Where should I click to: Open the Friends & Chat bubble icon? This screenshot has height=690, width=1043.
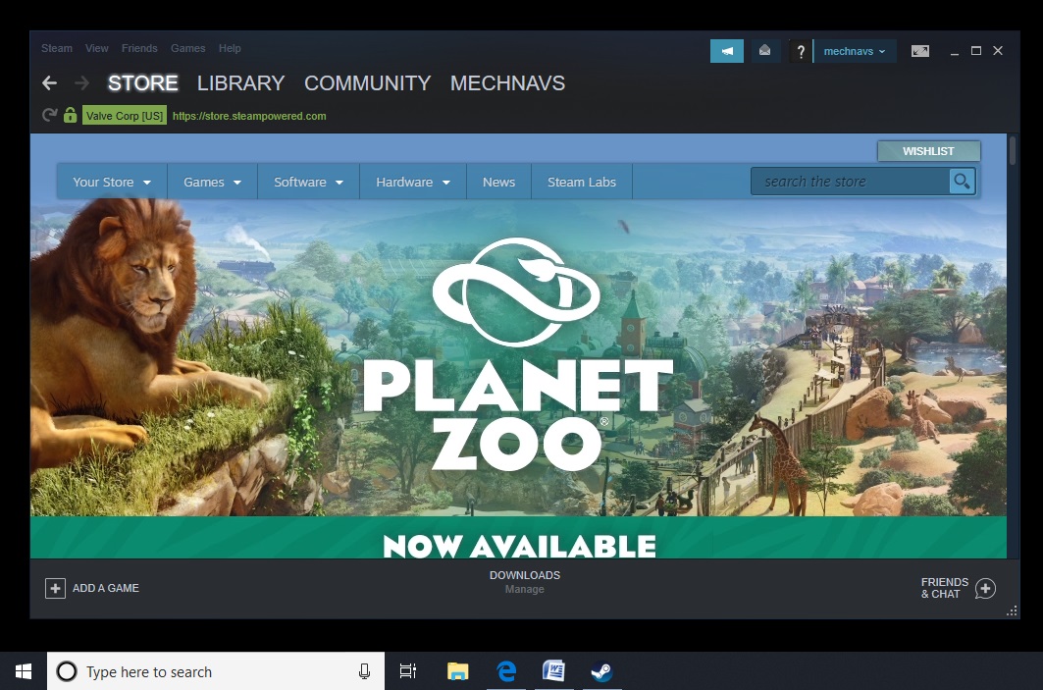[x=985, y=588]
